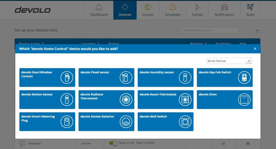This screenshot has height=149, width=276.
Task: Choose devolo Wall Switch label
Action: pos(153,116)
